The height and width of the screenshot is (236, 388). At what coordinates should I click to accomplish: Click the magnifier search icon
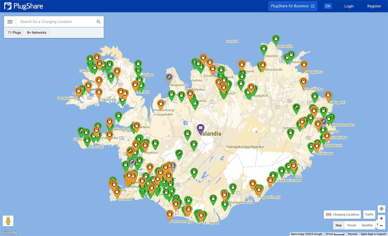[x=99, y=22]
